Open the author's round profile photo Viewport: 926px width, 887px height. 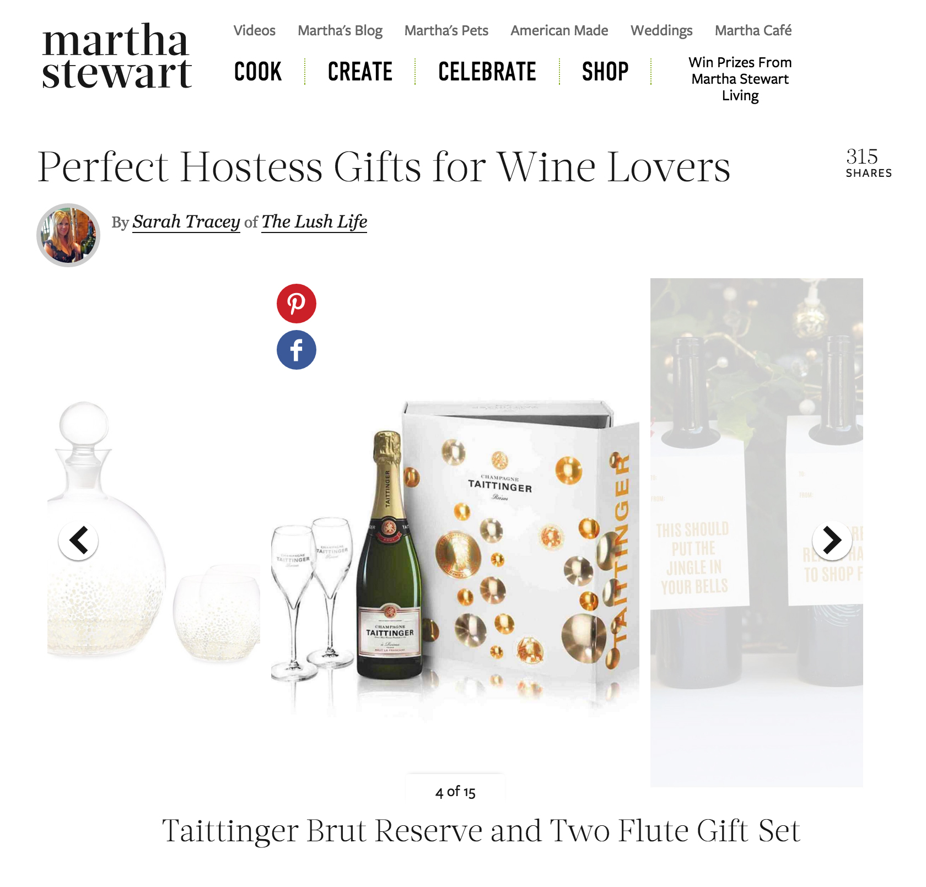(68, 235)
